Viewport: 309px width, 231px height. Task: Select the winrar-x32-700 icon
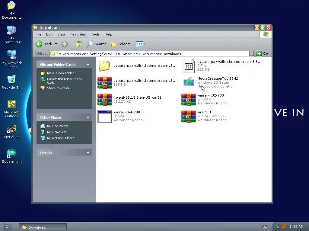pyautogui.click(x=189, y=99)
